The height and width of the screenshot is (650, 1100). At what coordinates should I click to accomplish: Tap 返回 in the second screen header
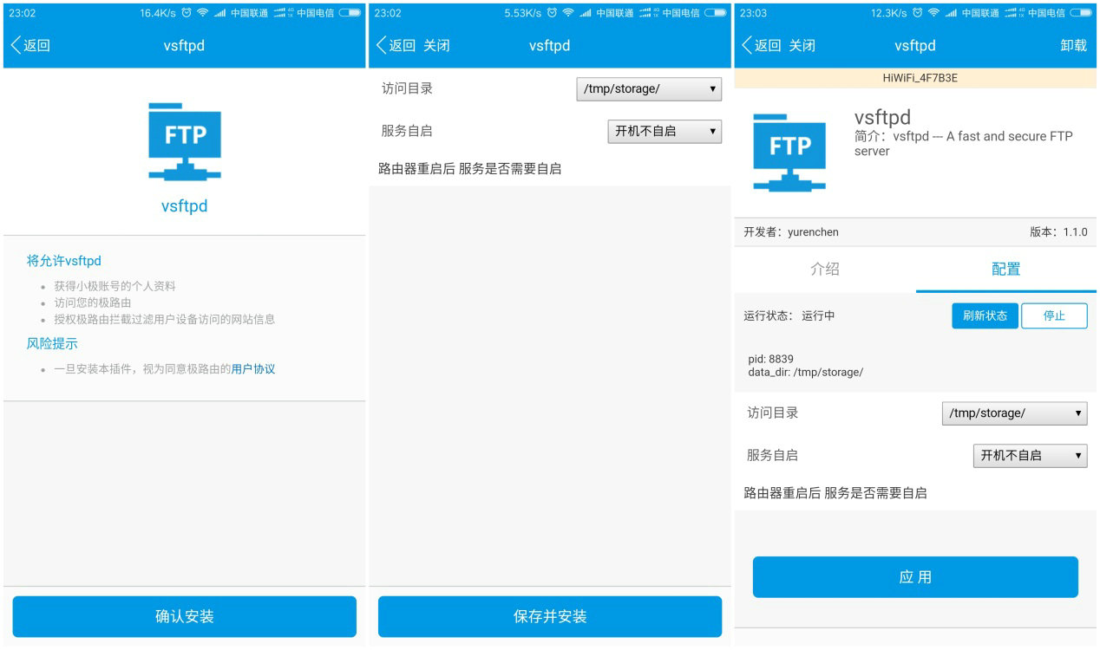click(396, 46)
